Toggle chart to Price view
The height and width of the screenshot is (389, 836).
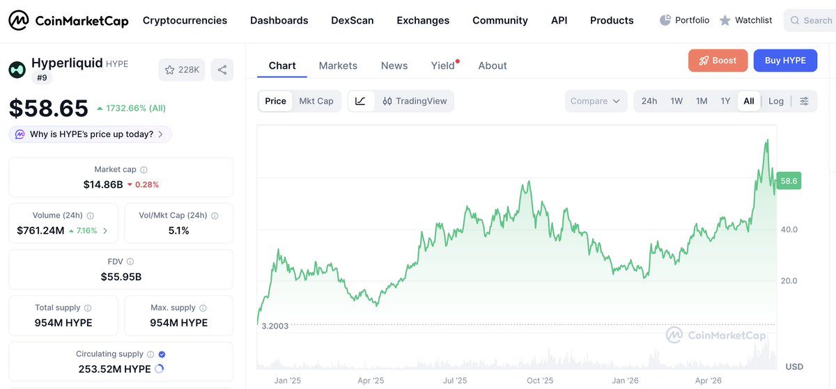pyautogui.click(x=275, y=101)
